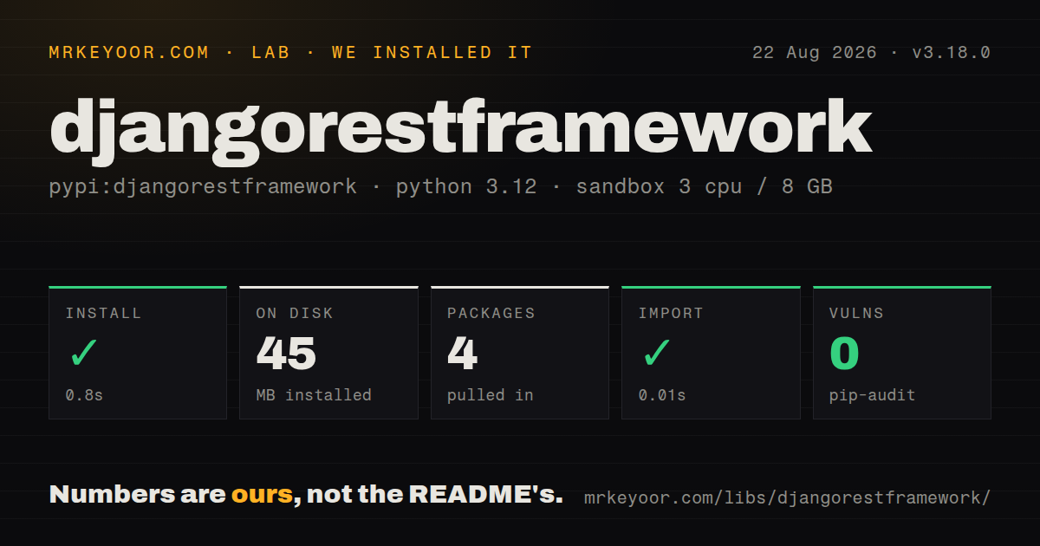Click 'pypi:djangorestframework' subtitle text

point(203,186)
